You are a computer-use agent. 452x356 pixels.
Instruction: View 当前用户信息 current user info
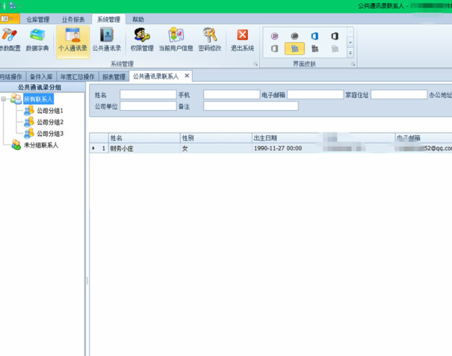(x=176, y=40)
